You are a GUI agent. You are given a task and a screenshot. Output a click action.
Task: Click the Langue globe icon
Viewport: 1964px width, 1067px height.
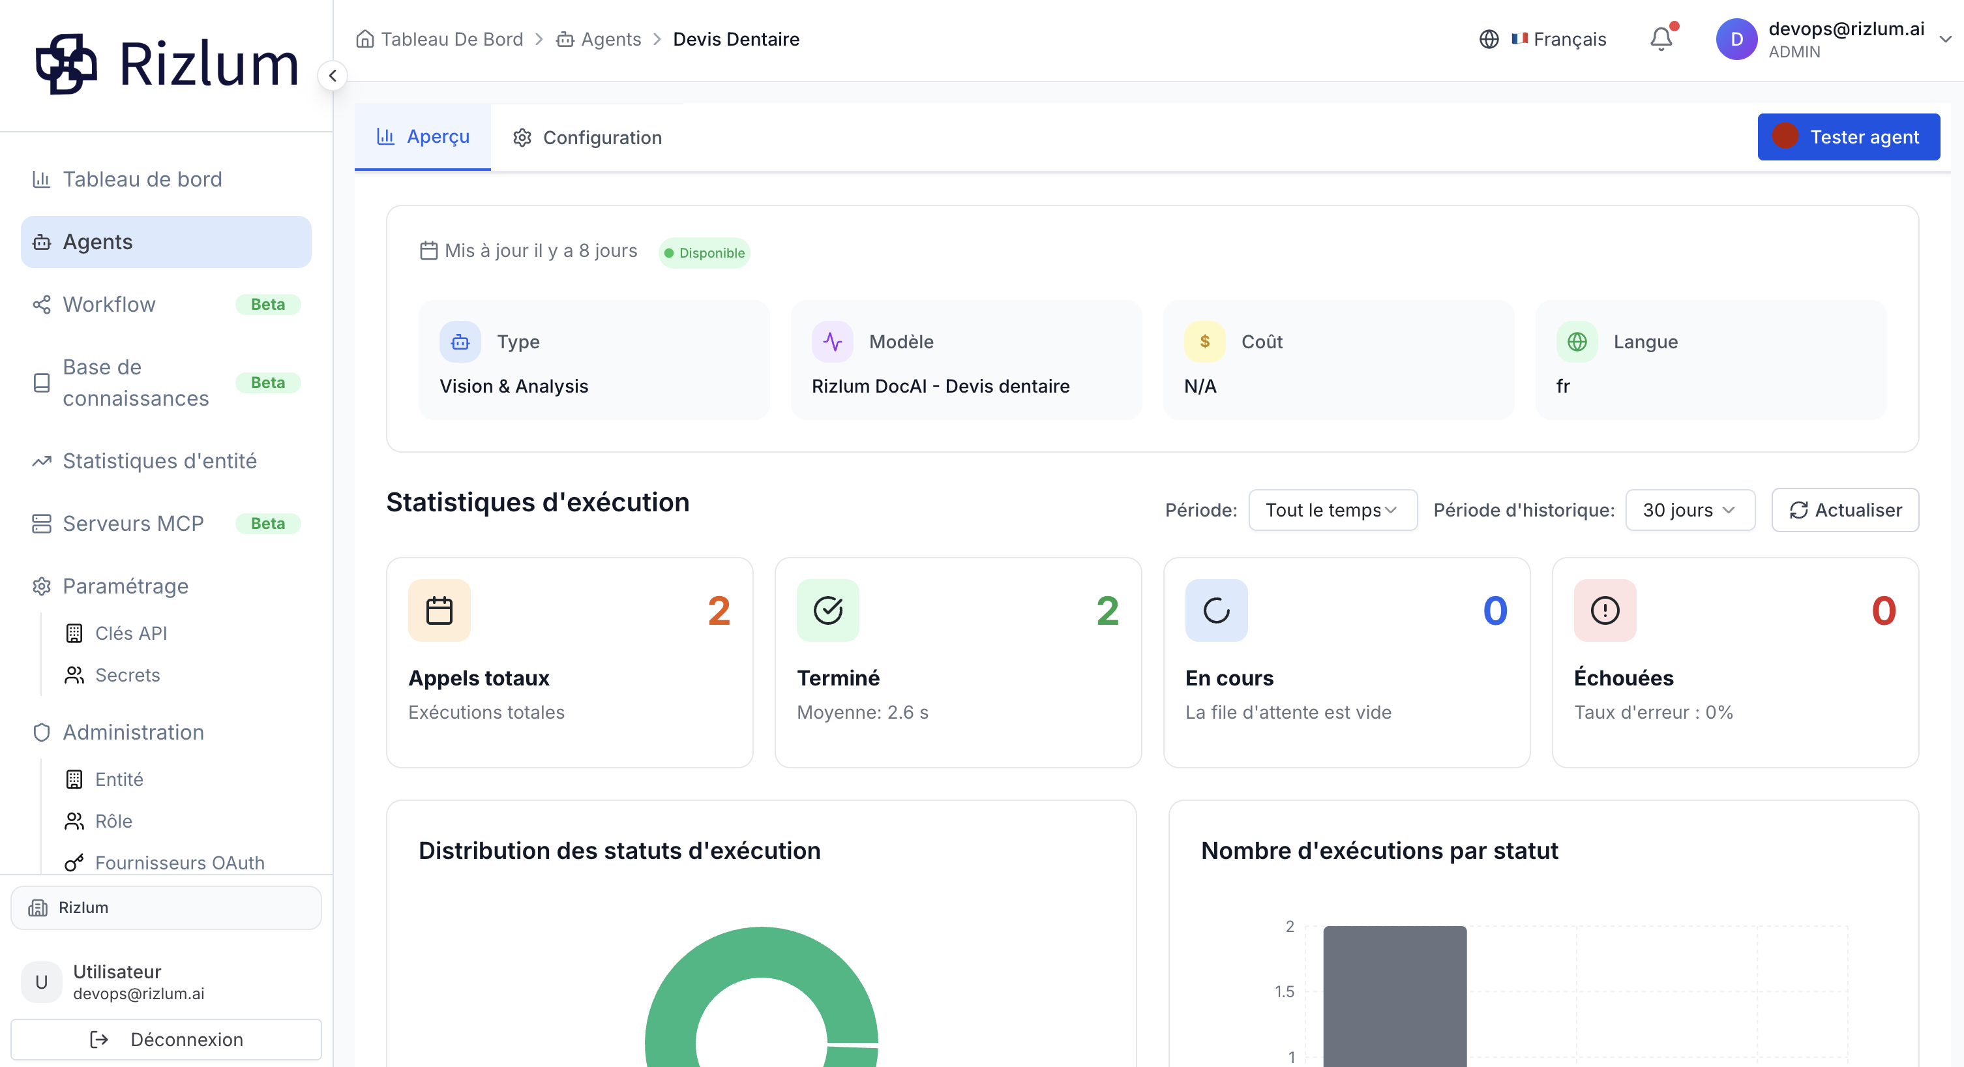pos(1576,342)
